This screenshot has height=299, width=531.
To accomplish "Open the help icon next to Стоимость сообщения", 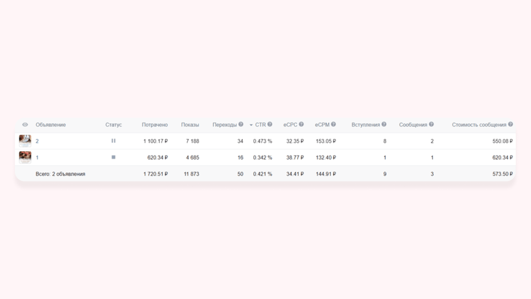I will pos(510,125).
